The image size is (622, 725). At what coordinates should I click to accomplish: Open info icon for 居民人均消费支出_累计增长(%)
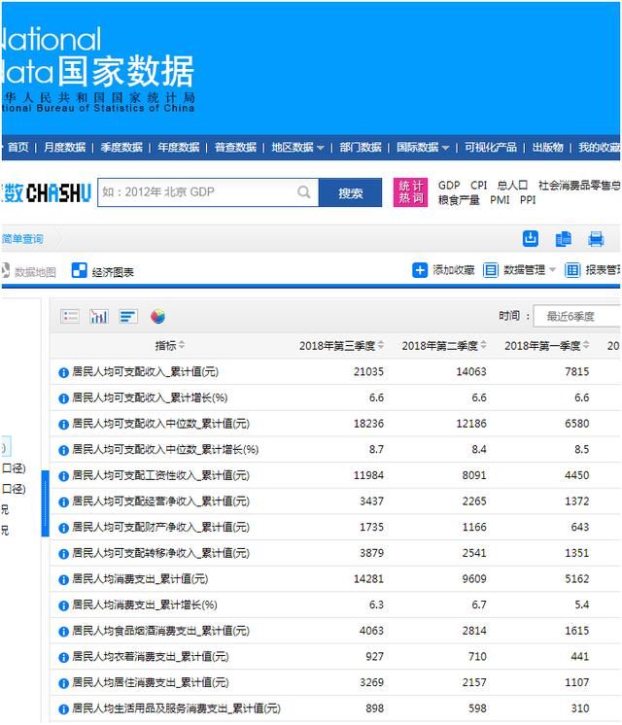click(63, 605)
